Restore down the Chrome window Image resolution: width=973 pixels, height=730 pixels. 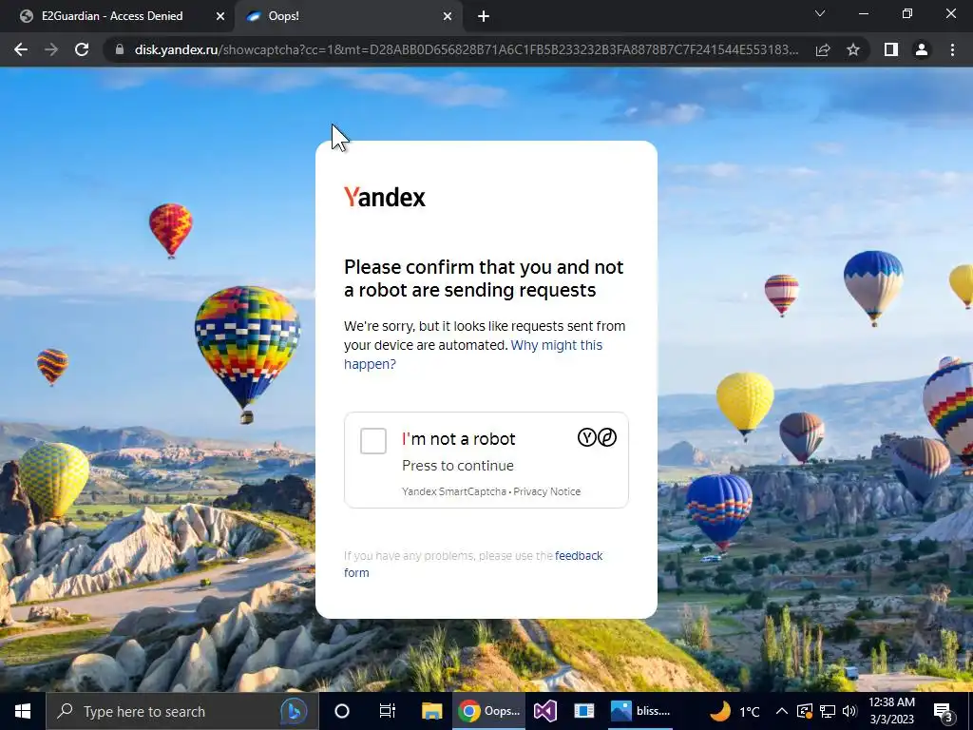(907, 13)
